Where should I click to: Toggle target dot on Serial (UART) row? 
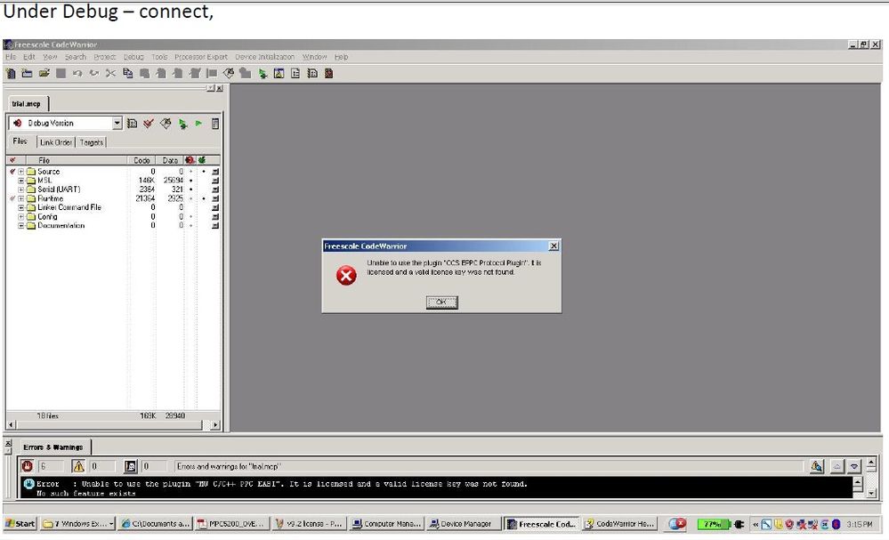pos(191,189)
